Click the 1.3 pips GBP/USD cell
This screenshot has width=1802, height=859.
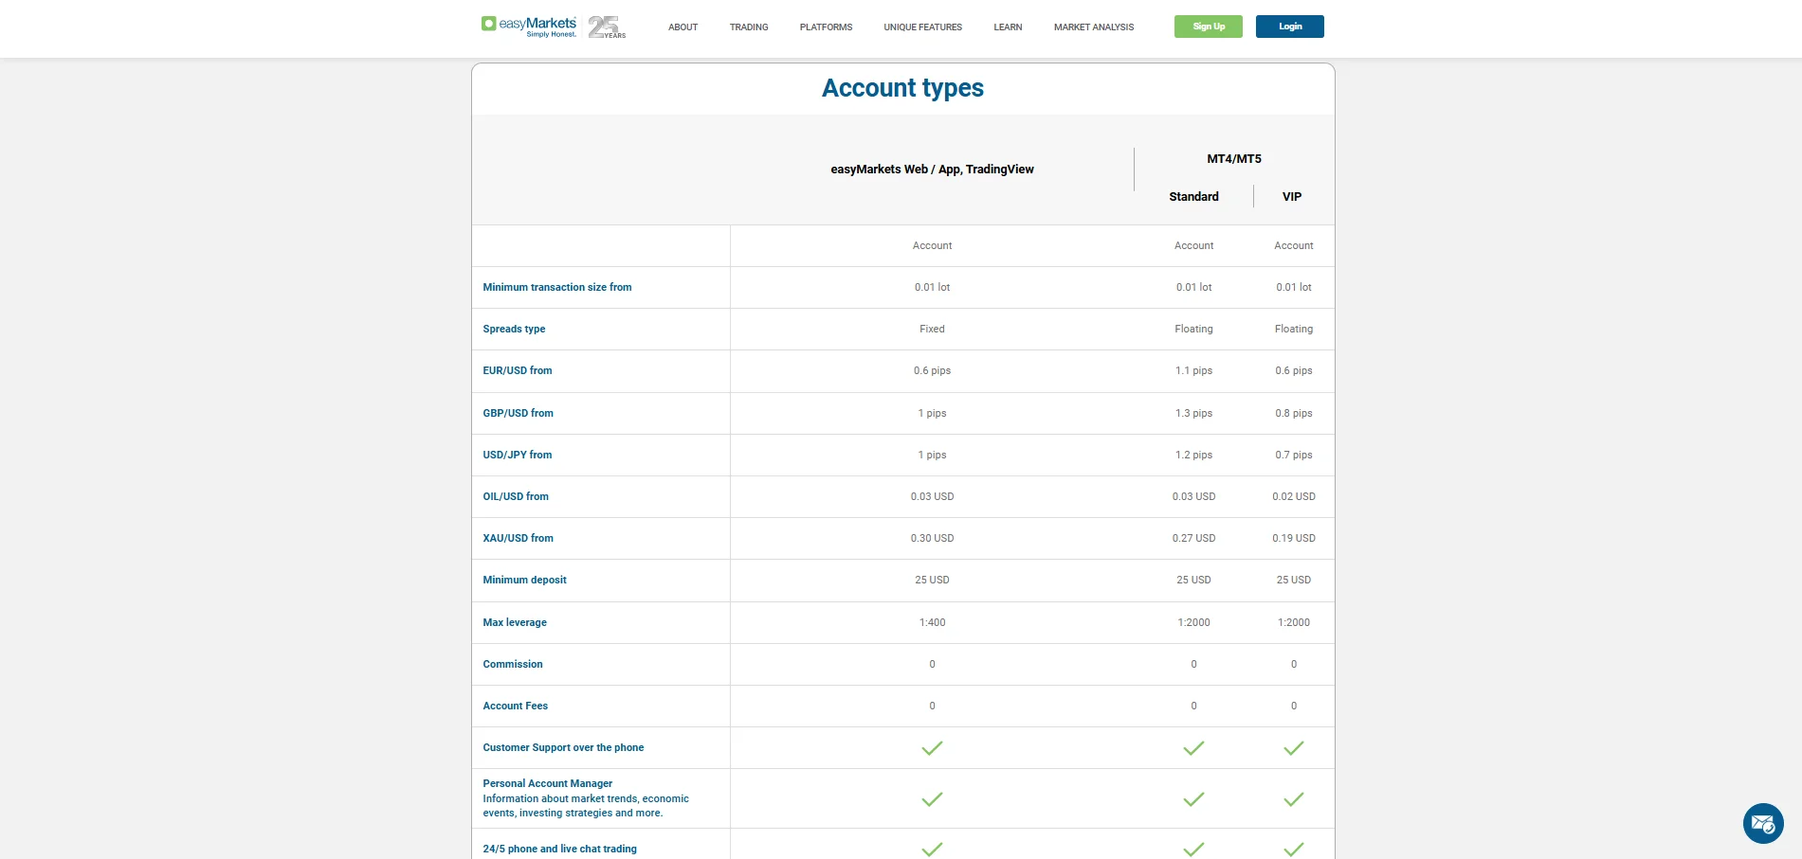pyautogui.click(x=1193, y=413)
